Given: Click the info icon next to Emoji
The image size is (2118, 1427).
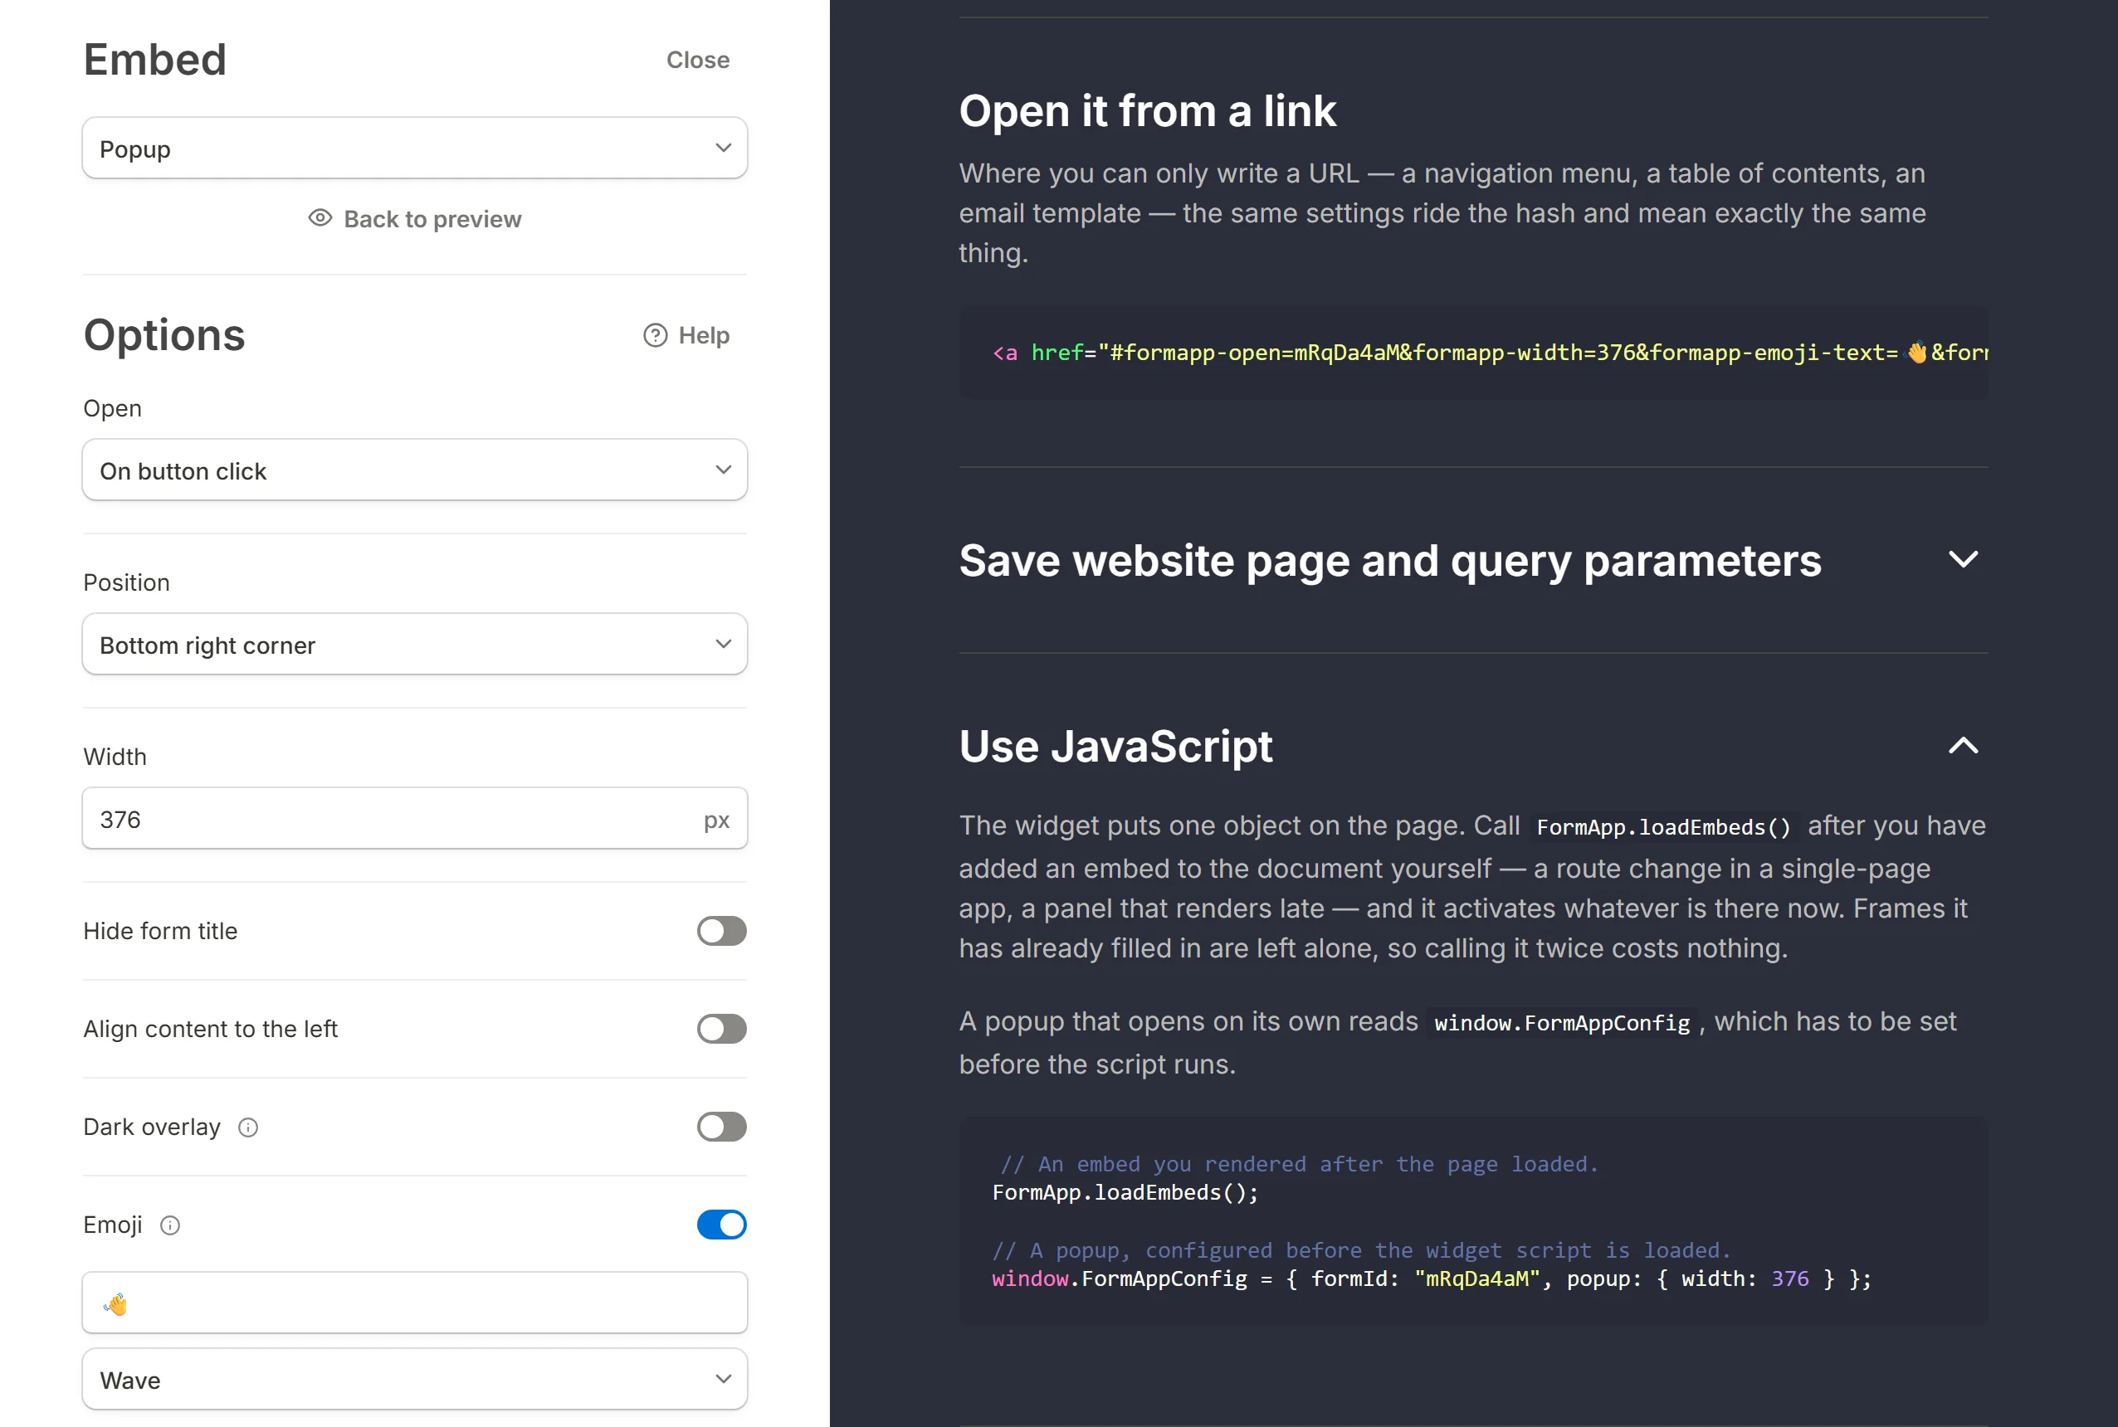Looking at the screenshot, I should pyautogui.click(x=170, y=1226).
